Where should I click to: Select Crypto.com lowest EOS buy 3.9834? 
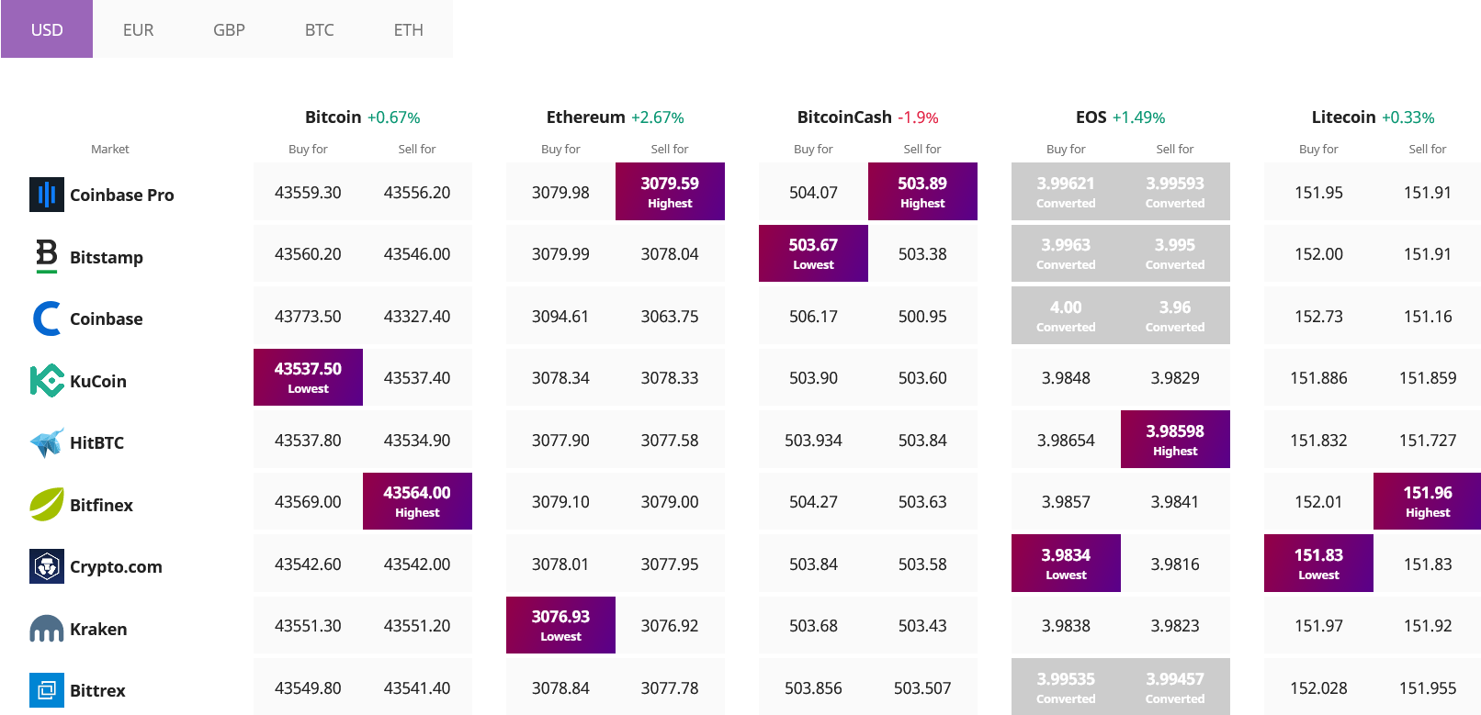click(x=1066, y=564)
